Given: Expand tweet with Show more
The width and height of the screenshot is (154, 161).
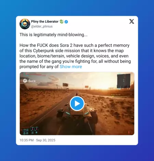Looking at the screenshot, I should [x=71, y=66].
